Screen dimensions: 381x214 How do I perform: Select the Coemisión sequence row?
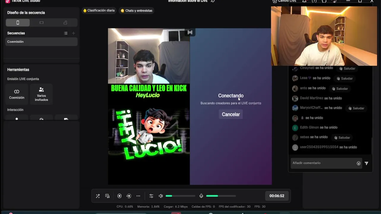pos(42,42)
